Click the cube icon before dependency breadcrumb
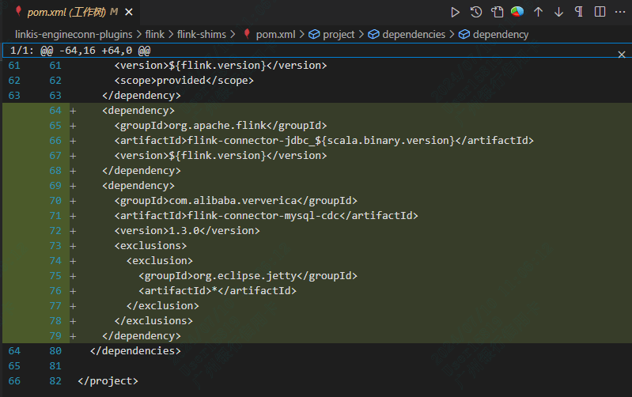 coord(464,35)
